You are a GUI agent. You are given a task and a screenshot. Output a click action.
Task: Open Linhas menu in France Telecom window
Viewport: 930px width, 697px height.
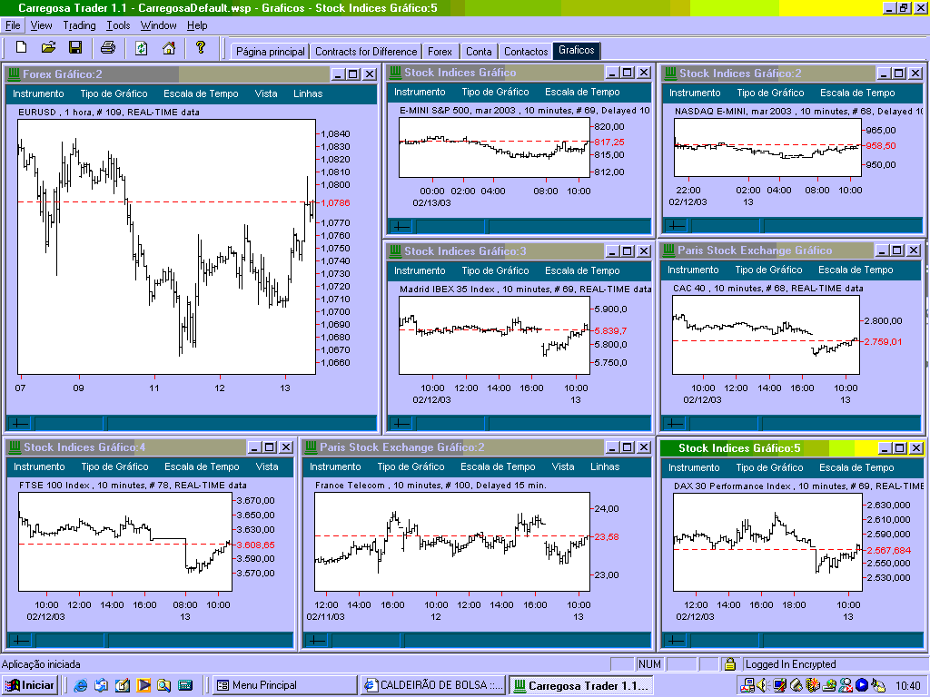click(x=605, y=466)
